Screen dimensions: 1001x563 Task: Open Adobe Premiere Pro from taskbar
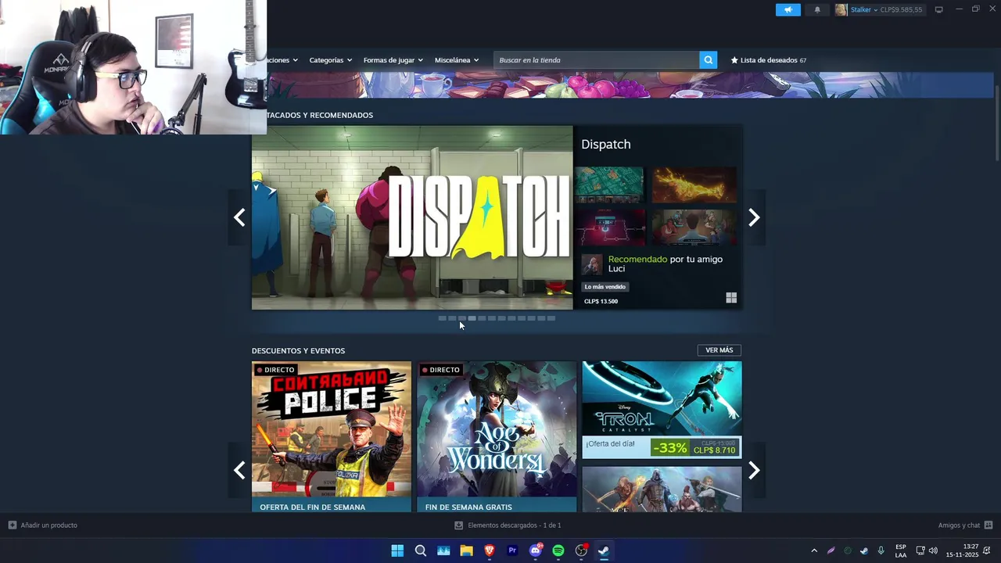(x=512, y=550)
